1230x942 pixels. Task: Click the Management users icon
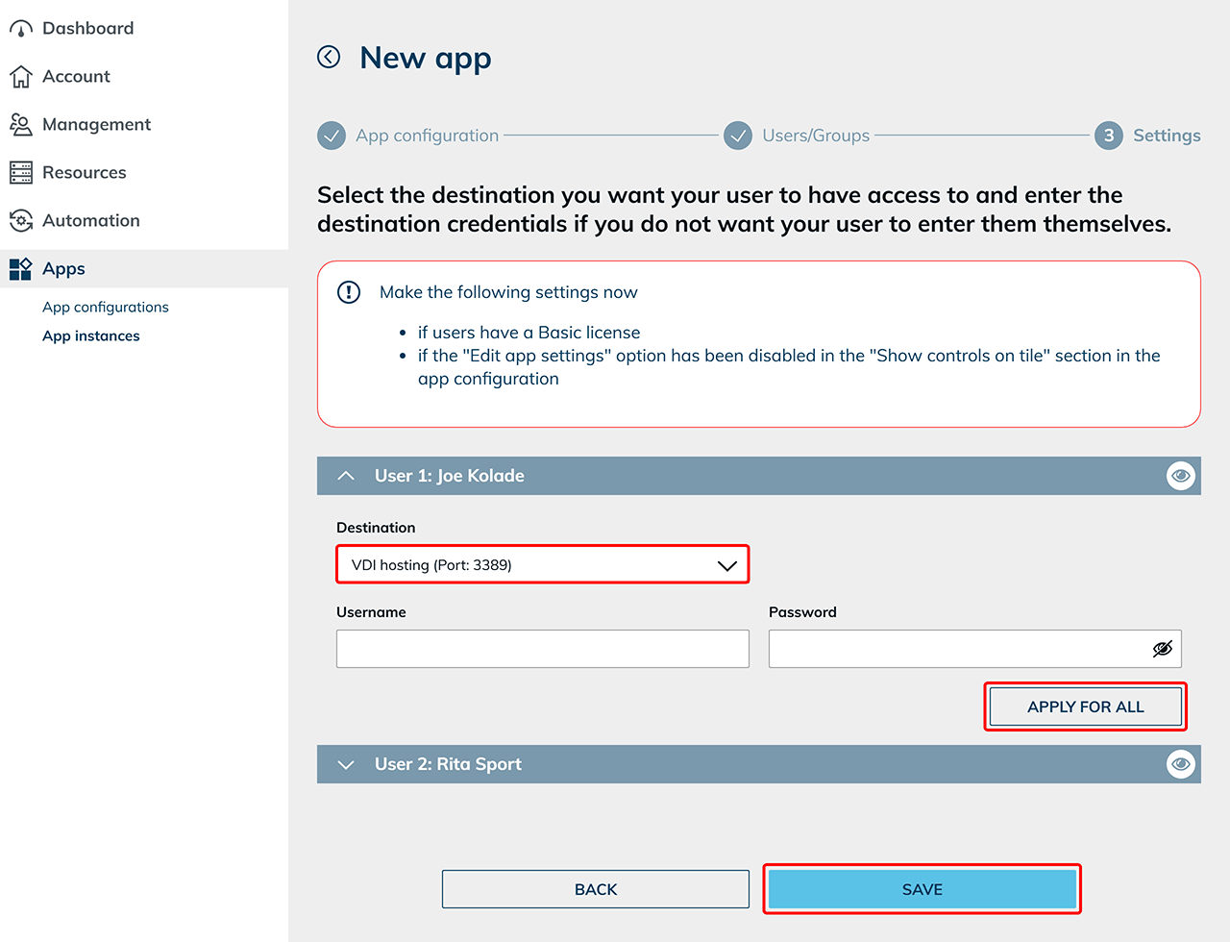(x=20, y=125)
